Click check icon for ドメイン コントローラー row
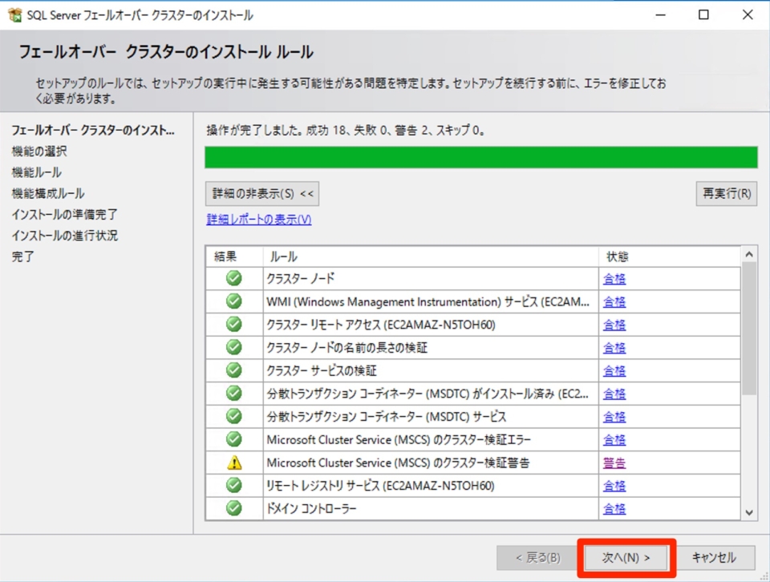770x582 pixels. click(234, 509)
